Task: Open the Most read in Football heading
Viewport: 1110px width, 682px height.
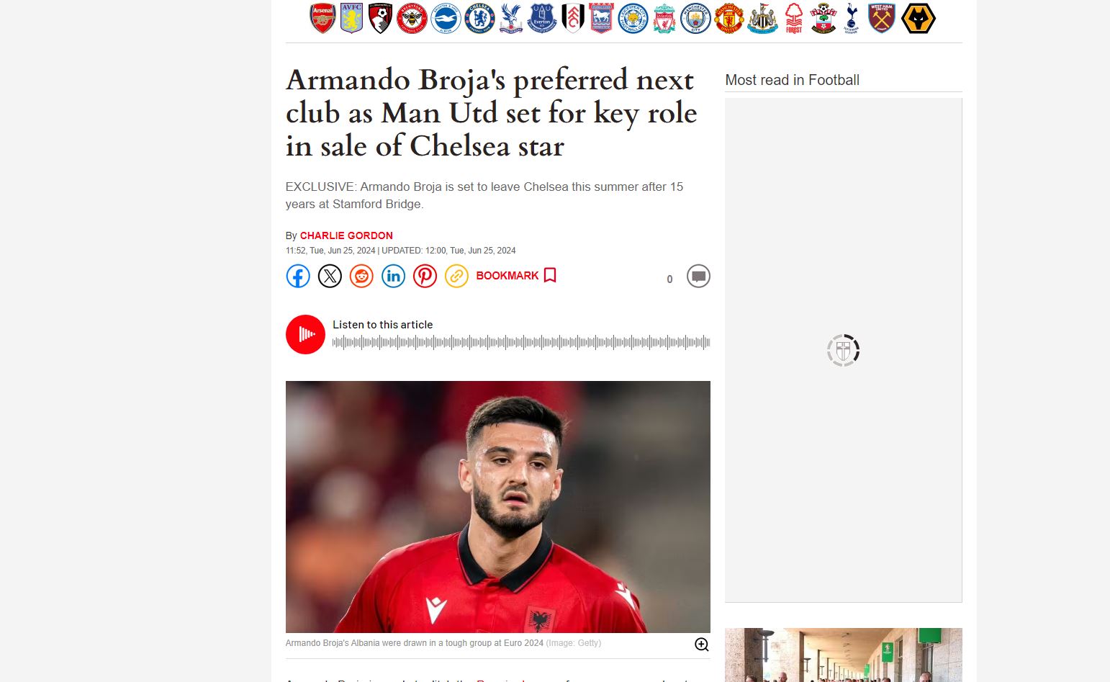Action: click(x=792, y=80)
